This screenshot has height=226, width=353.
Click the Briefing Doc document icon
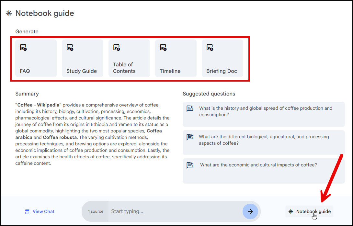click(210, 47)
